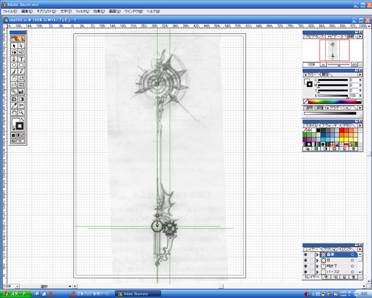The width and height of the screenshot is (372, 298).
Task: Delete layer using Layers panel trash icon
Action: (352, 278)
